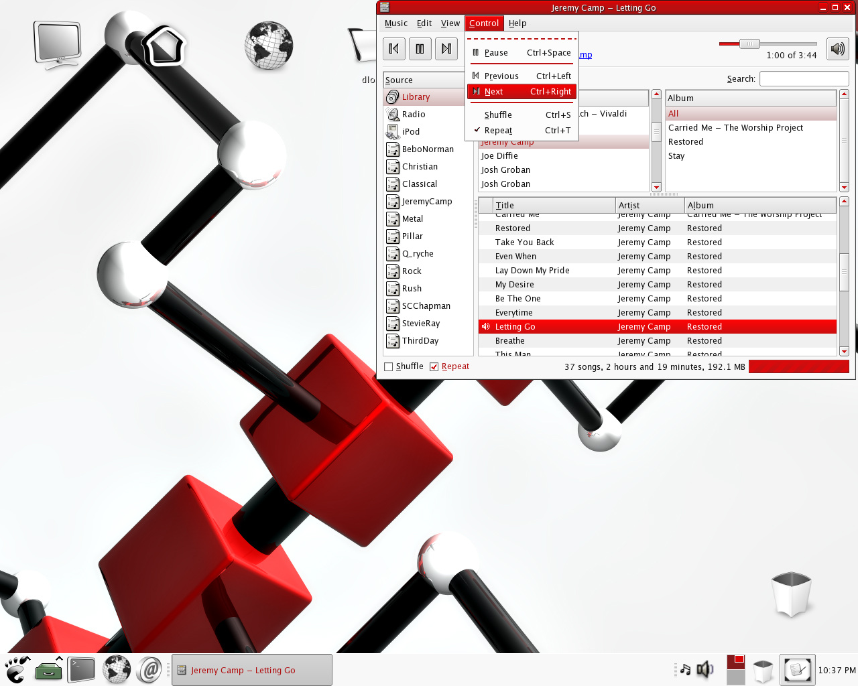Disable the Repeat checkbox

pyautogui.click(x=434, y=366)
